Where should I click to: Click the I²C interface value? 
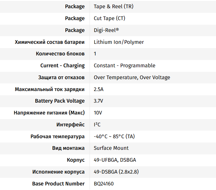97,125
